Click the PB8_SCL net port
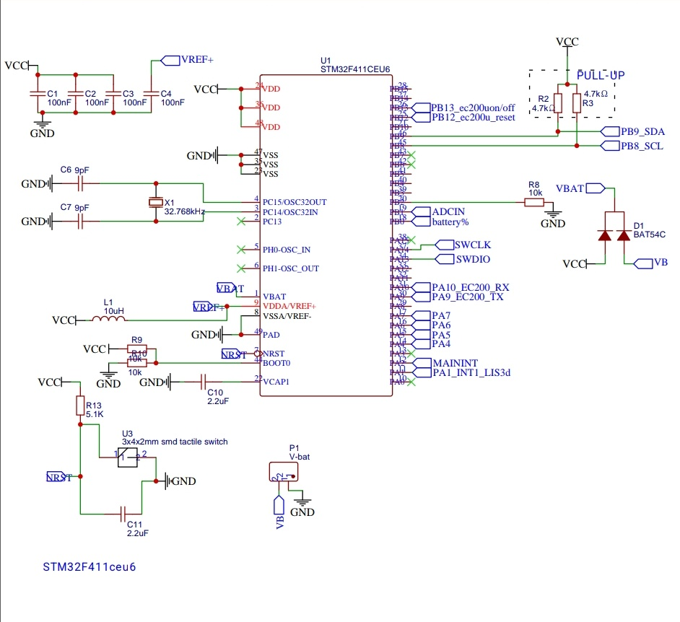Viewport: 680px width, 622px height. 632,146
